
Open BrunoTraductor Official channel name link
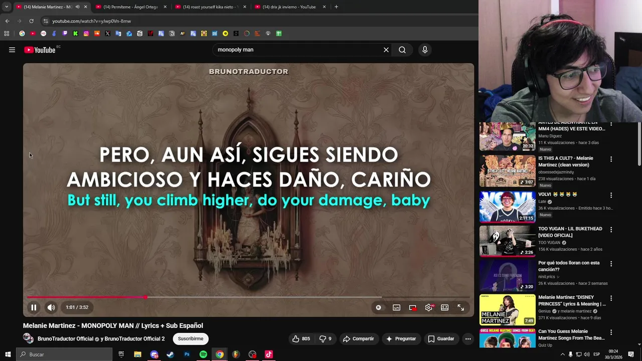pos(65,339)
